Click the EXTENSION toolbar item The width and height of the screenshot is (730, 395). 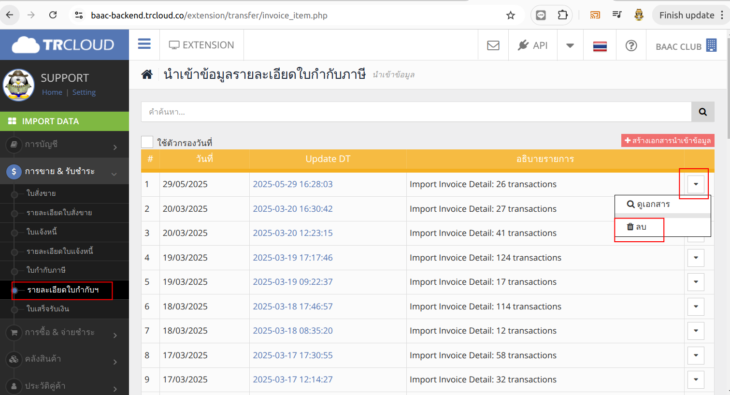pos(201,45)
